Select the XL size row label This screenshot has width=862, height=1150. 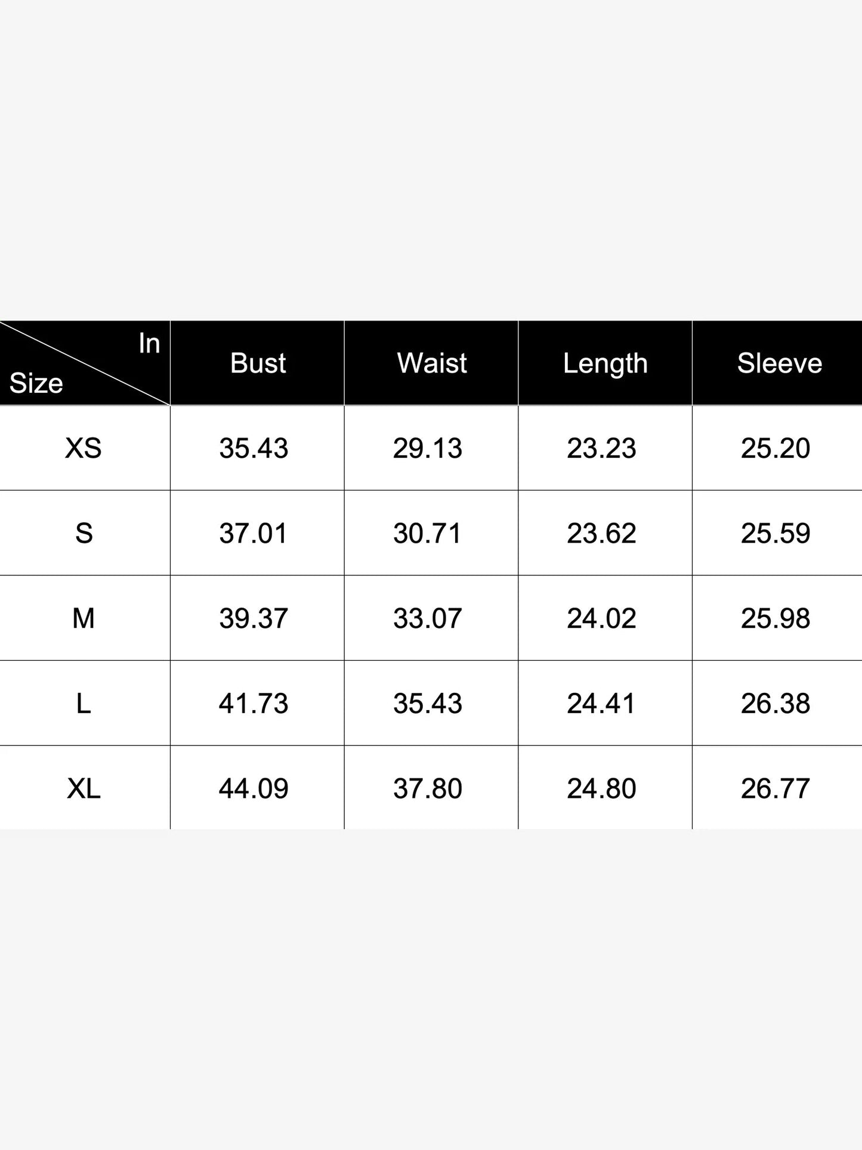pos(84,788)
